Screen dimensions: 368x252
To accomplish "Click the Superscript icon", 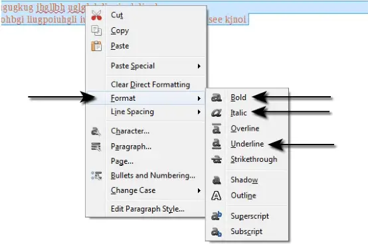I will 217,216.
